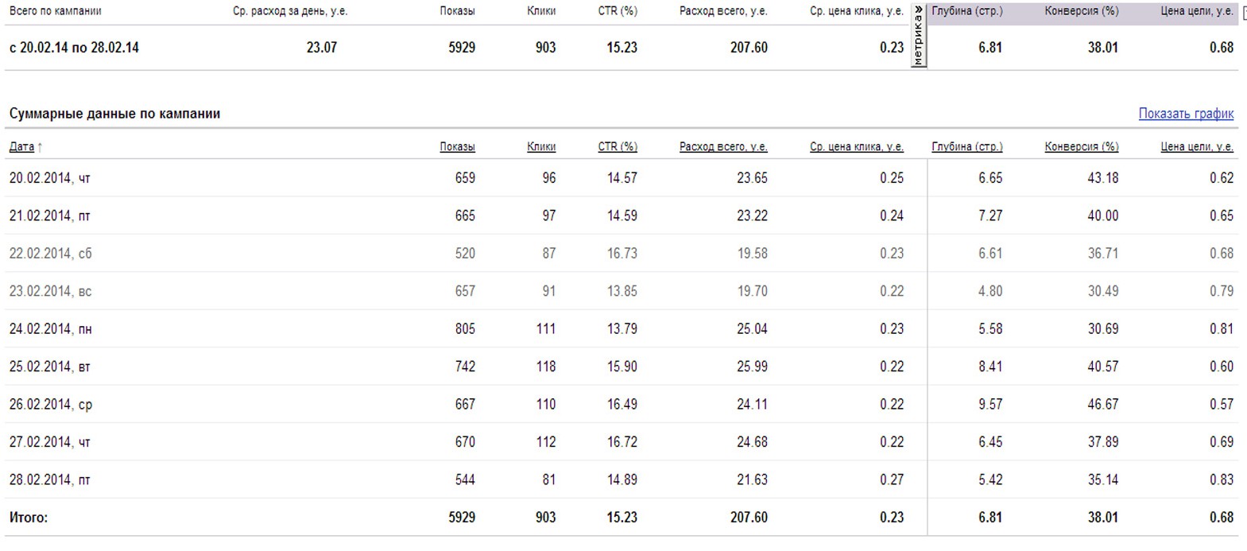Click the 26.02.2014, ср date cell
Screen dimensions: 1247x551
coord(51,405)
